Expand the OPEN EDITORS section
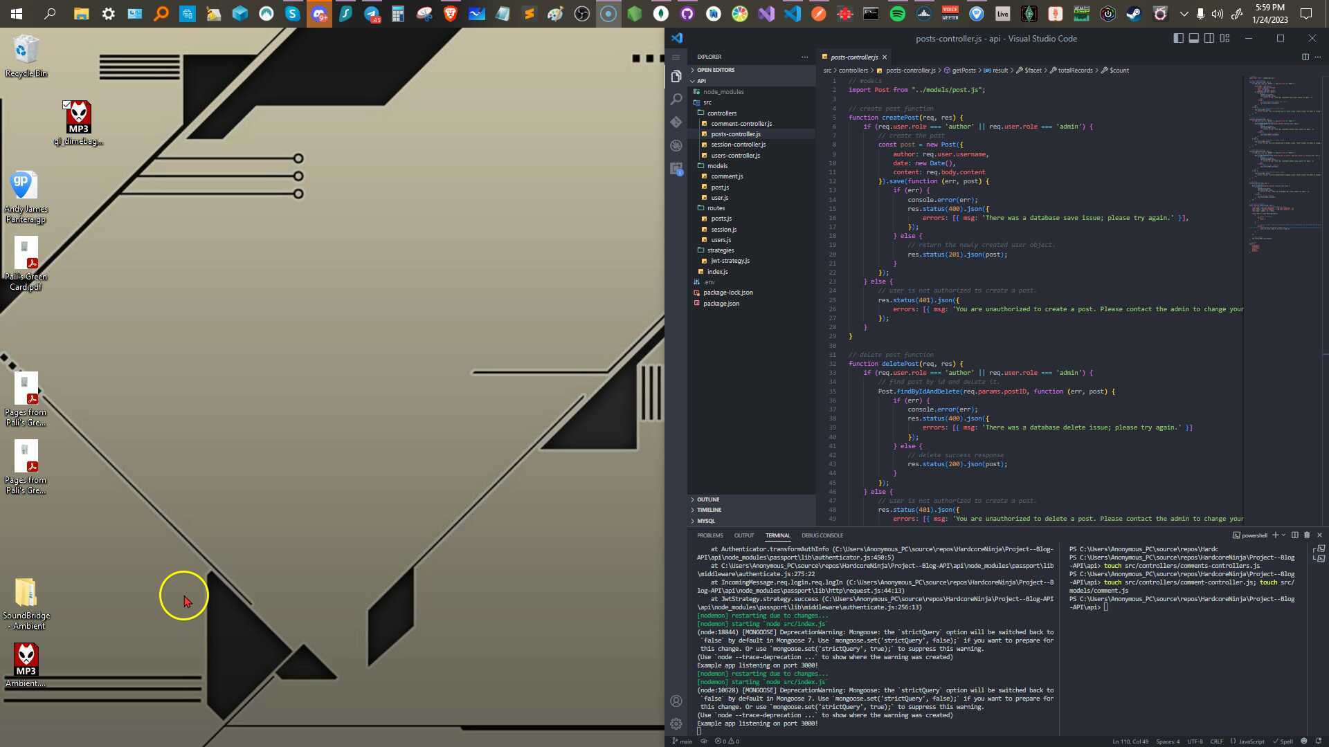Viewport: 1329px width, 747px height. pyautogui.click(x=716, y=70)
